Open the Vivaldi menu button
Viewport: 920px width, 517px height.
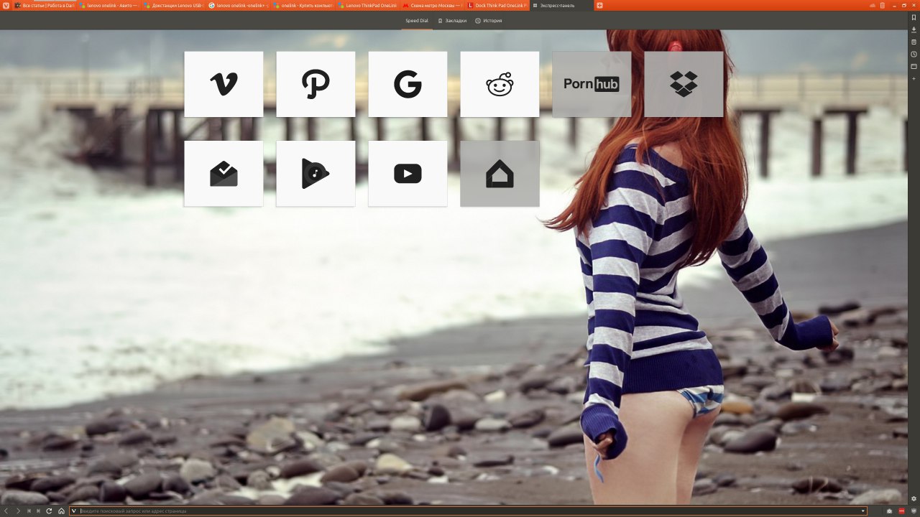(6, 5)
